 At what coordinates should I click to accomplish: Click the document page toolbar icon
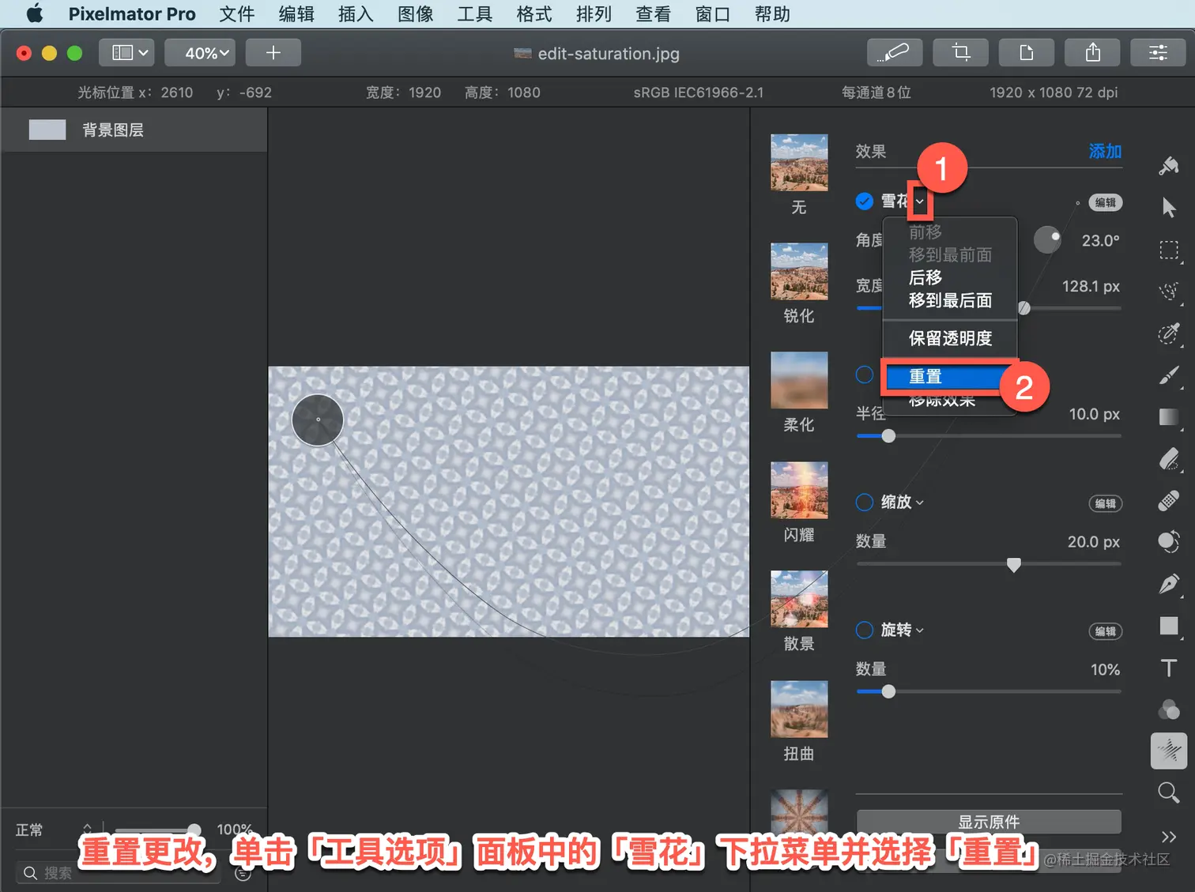(x=1027, y=53)
